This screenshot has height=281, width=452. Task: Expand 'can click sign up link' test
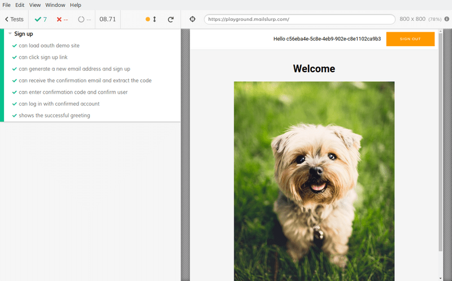(x=43, y=57)
